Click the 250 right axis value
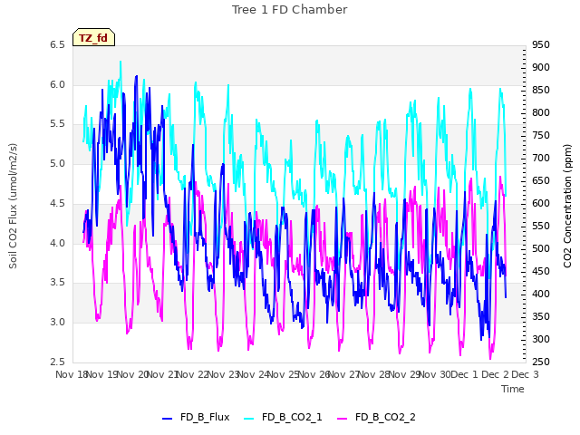The image size is (580, 435). (x=541, y=362)
